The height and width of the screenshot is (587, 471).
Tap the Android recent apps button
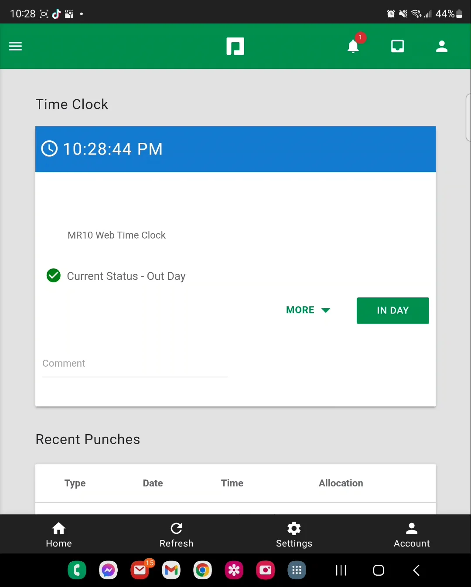[341, 570]
